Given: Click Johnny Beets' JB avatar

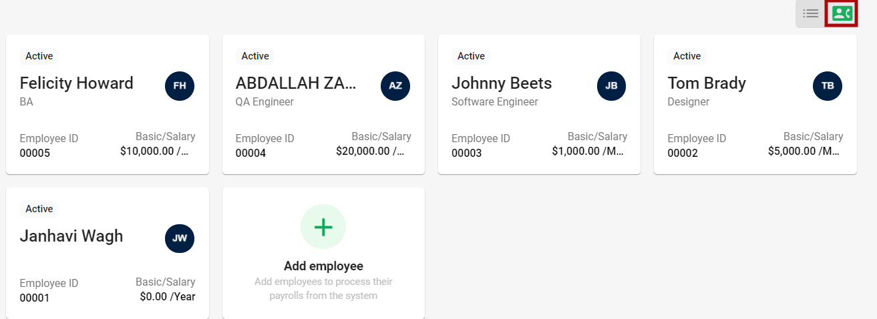Looking at the screenshot, I should [612, 86].
